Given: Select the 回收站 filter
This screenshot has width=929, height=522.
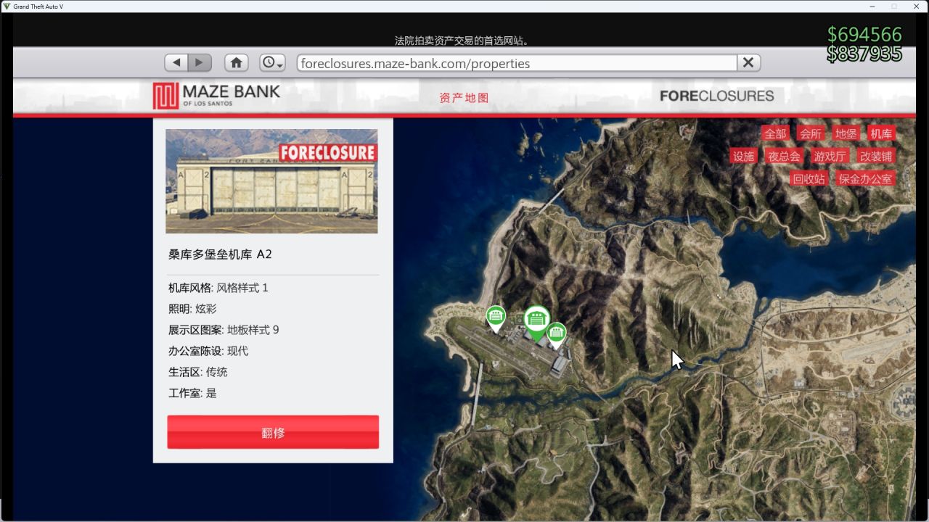Looking at the screenshot, I should click(x=809, y=178).
